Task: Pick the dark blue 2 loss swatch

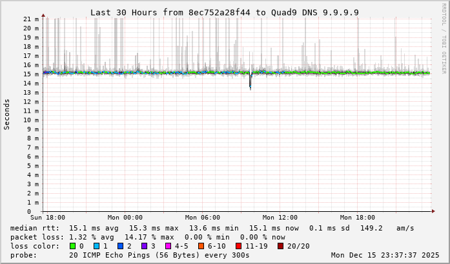Action: pyautogui.click(x=120, y=246)
